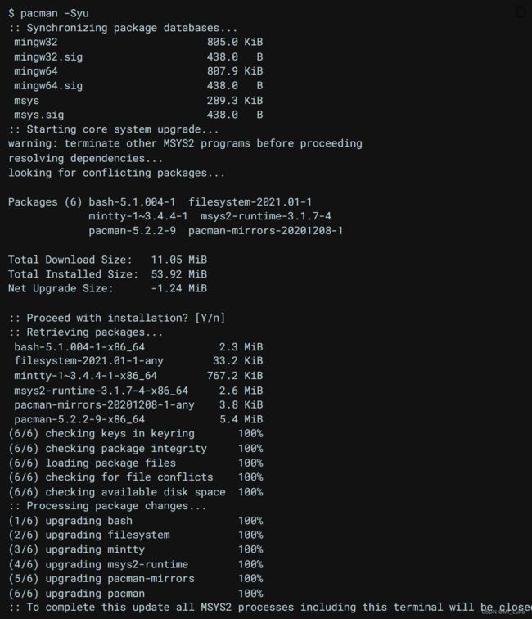Select the mingw32.sig database entry
532x619 pixels.
click(x=138, y=56)
